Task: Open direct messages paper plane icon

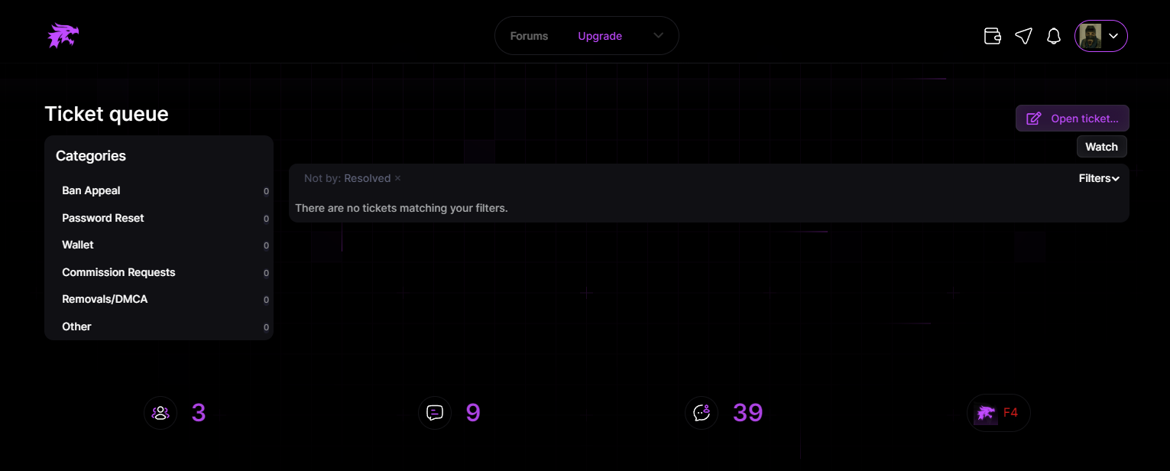Action: click(x=1023, y=36)
